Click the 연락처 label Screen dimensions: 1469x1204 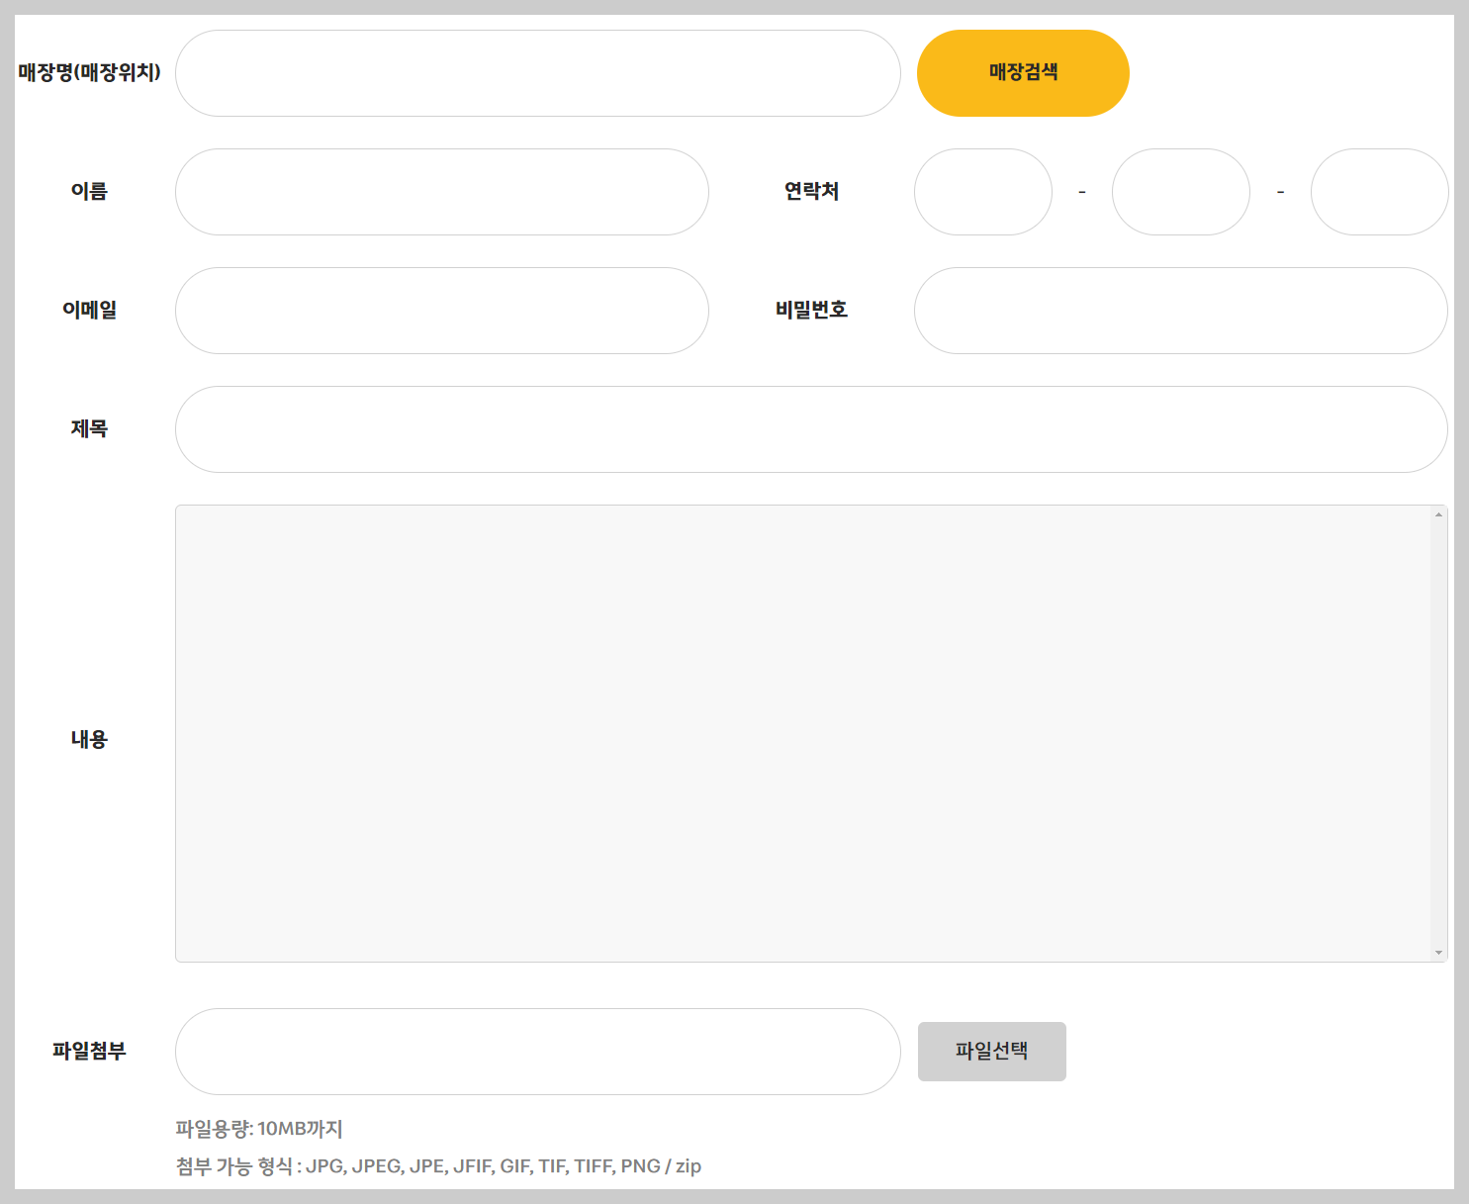coord(811,191)
